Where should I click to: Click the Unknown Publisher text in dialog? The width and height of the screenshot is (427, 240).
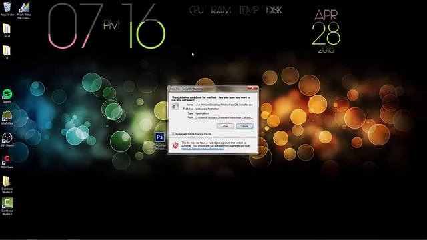click(x=207, y=109)
